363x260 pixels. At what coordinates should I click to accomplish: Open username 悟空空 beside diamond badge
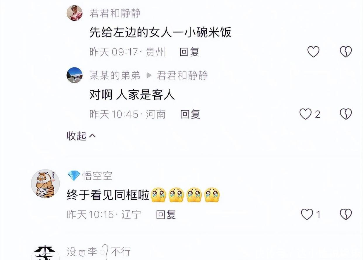[97, 176]
